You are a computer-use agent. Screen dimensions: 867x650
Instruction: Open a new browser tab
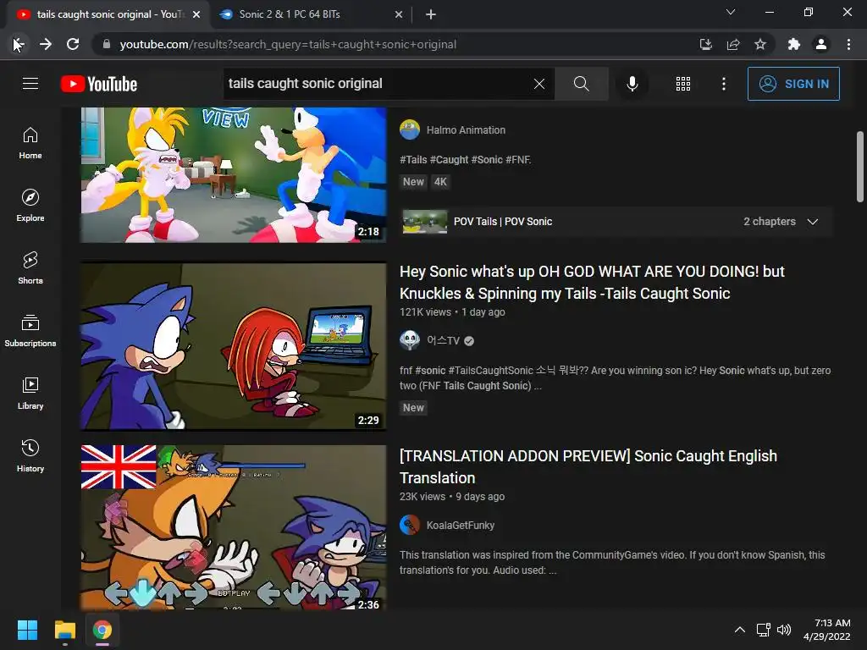(431, 14)
